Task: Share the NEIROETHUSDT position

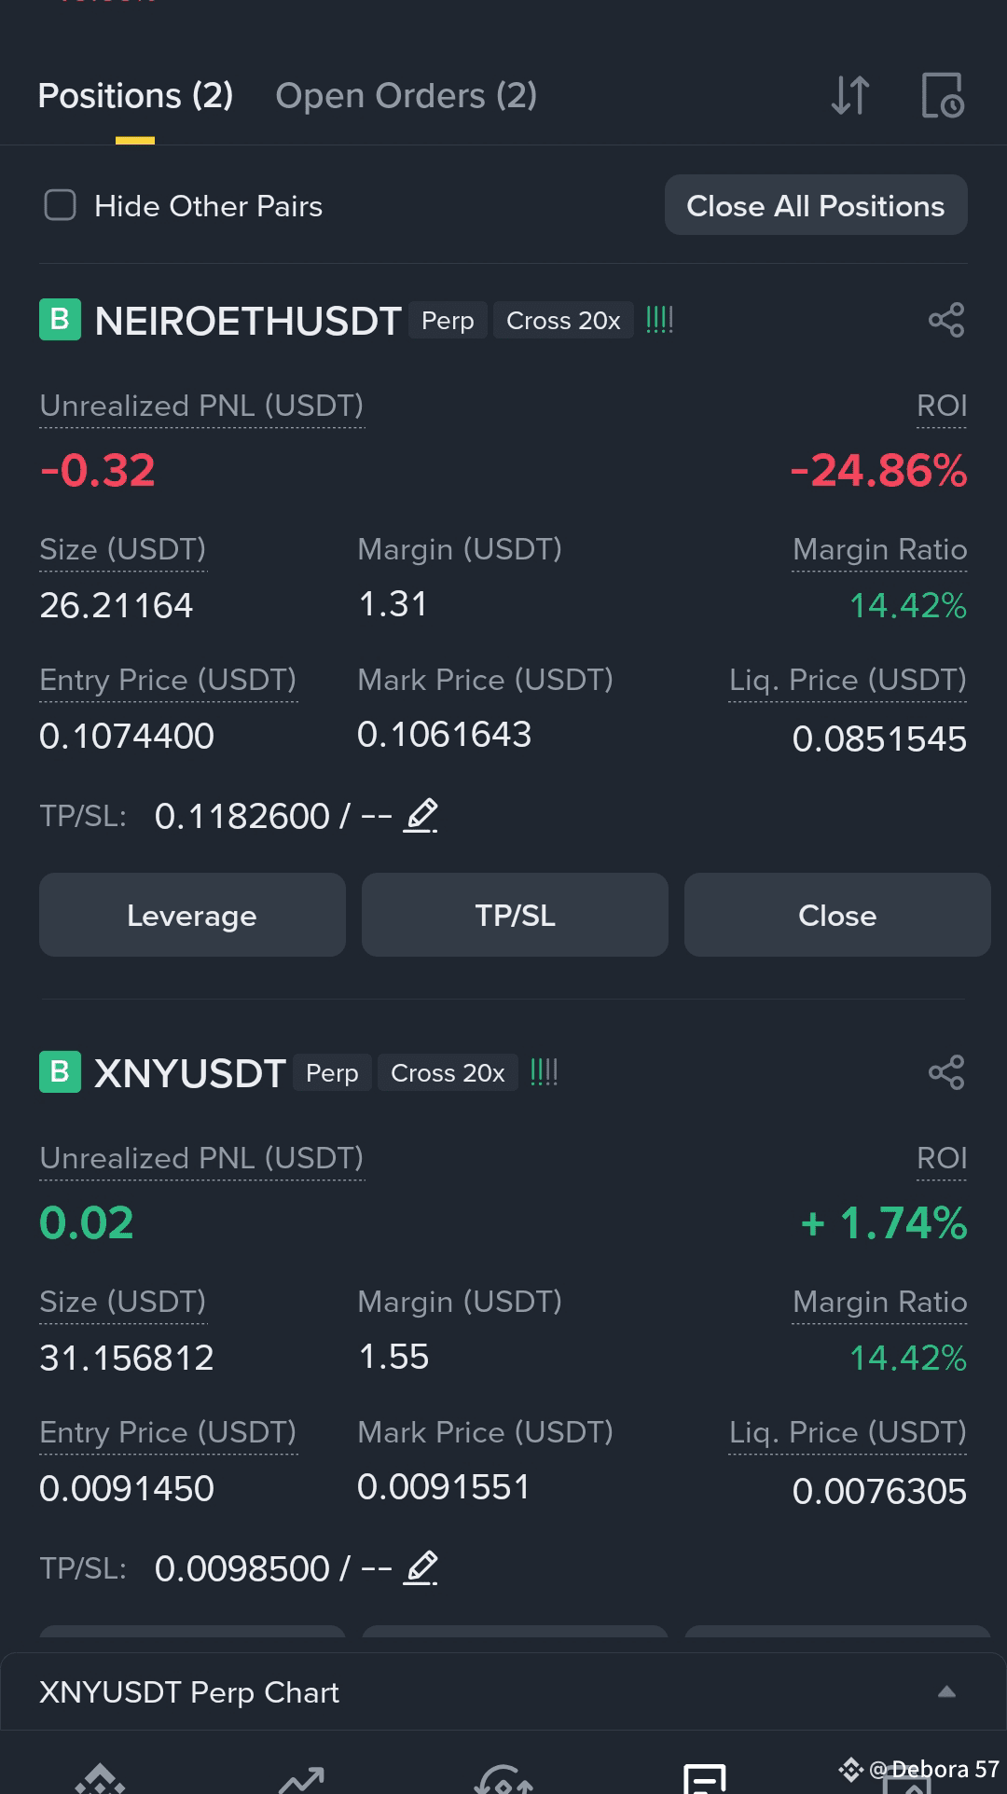Action: [946, 320]
